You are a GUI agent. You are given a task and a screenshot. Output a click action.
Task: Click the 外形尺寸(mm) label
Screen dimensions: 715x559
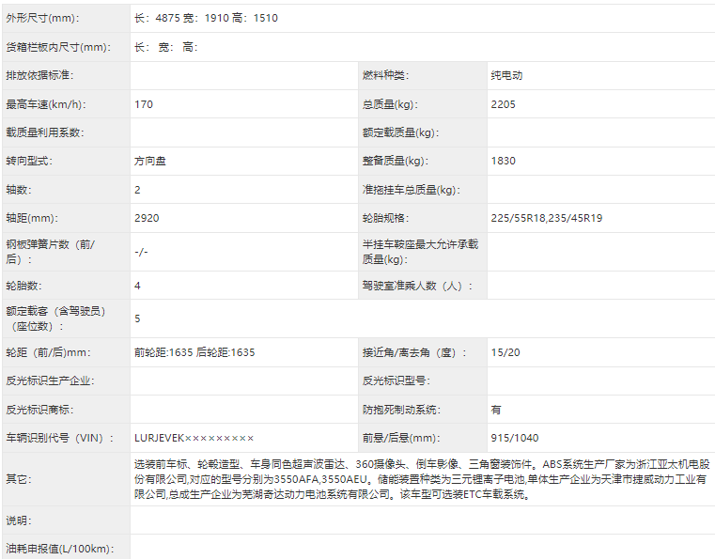[x=42, y=18]
